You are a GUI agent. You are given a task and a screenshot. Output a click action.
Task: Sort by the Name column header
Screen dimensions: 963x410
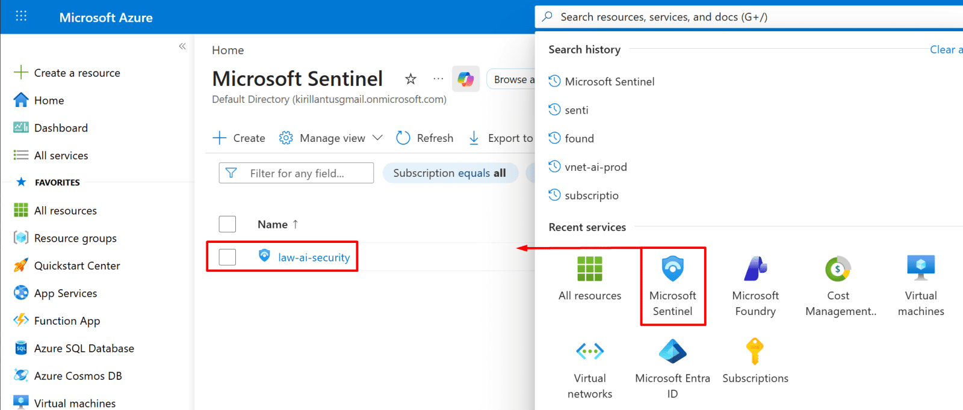(278, 224)
